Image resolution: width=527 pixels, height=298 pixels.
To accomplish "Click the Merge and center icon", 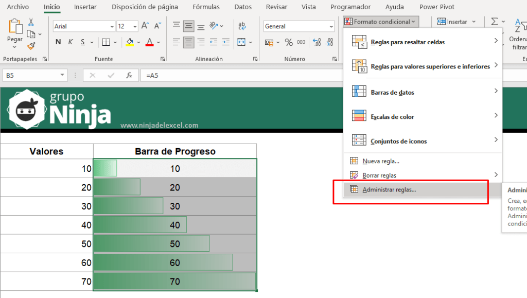I will point(241,42).
